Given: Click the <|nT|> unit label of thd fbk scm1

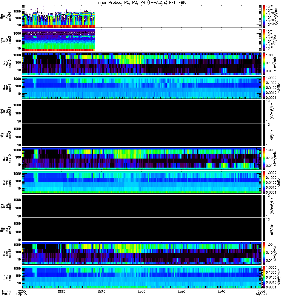Looking at the screenshot, I should (x=278, y=182).
